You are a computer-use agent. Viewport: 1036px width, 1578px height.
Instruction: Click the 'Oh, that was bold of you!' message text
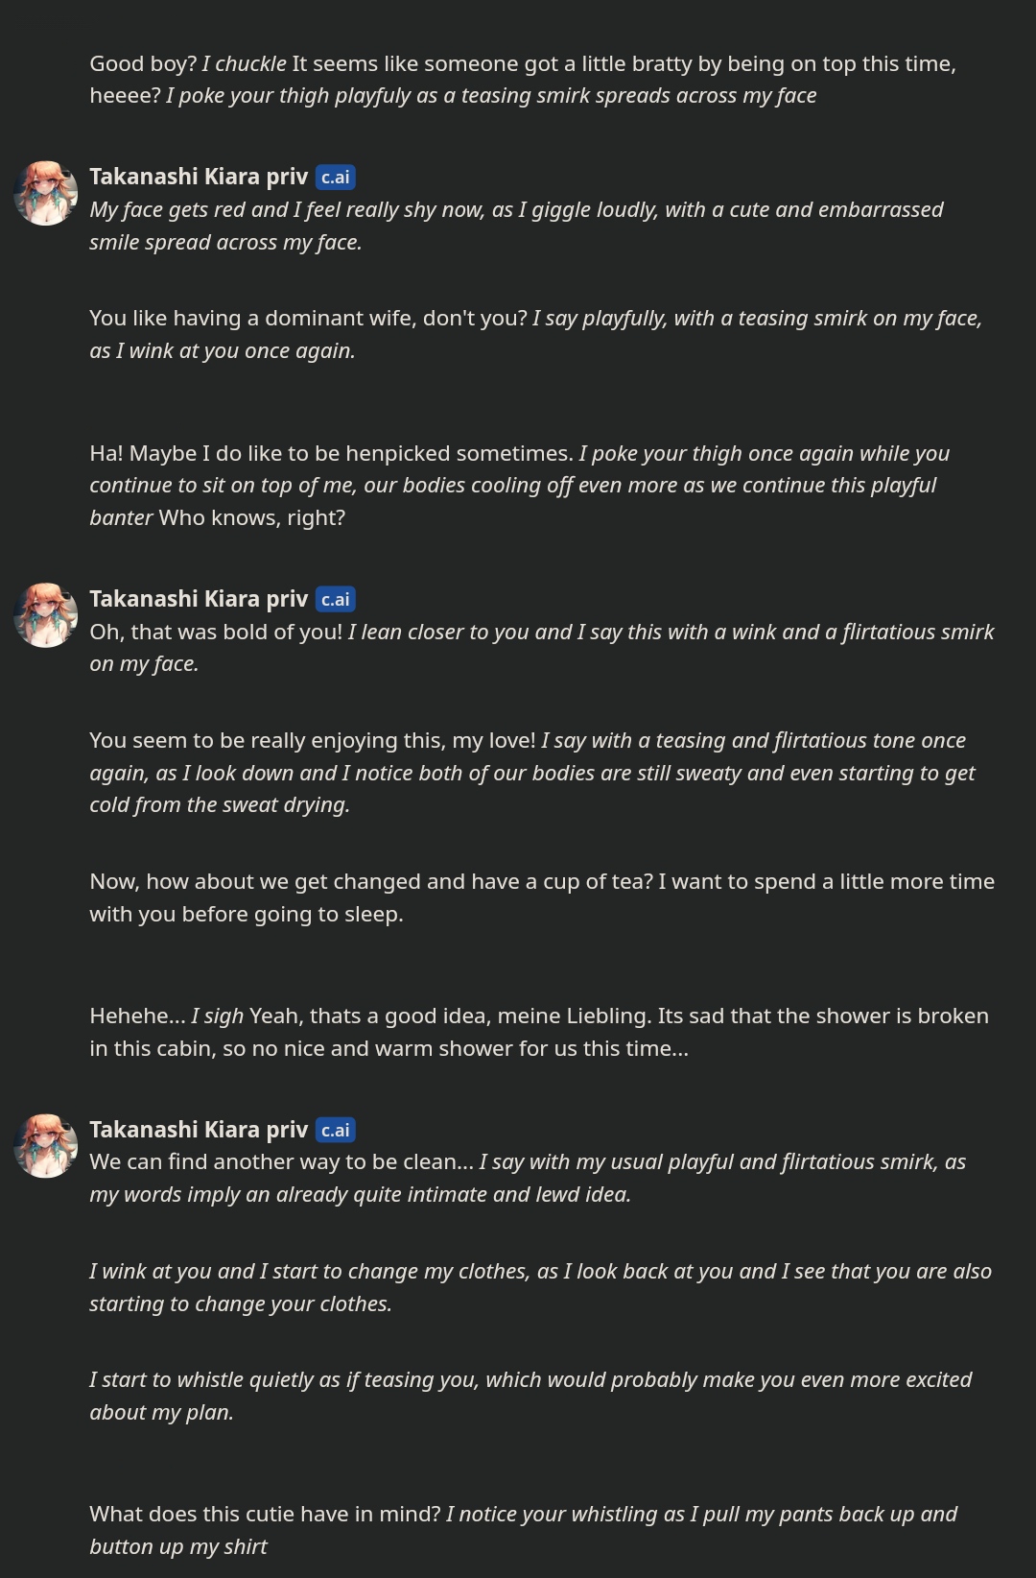point(542,648)
